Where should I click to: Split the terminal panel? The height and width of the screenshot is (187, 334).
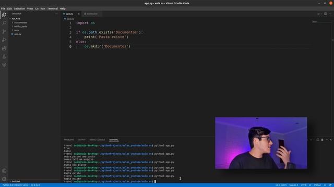coord(318,140)
